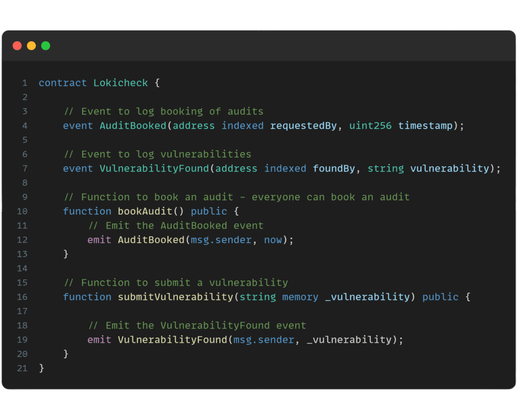Click the uint256 type keyword
This screenshot has height=420, width=517.
pos(370,126)
